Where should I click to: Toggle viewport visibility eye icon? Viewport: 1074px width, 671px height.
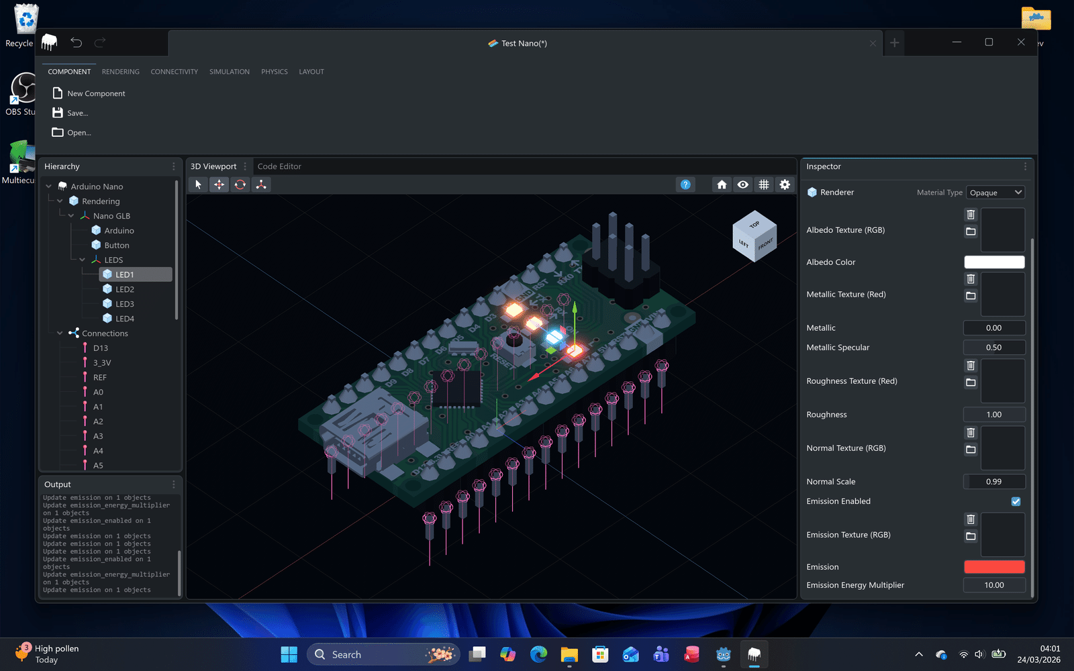pyautogui.click(x=743, y=185)
